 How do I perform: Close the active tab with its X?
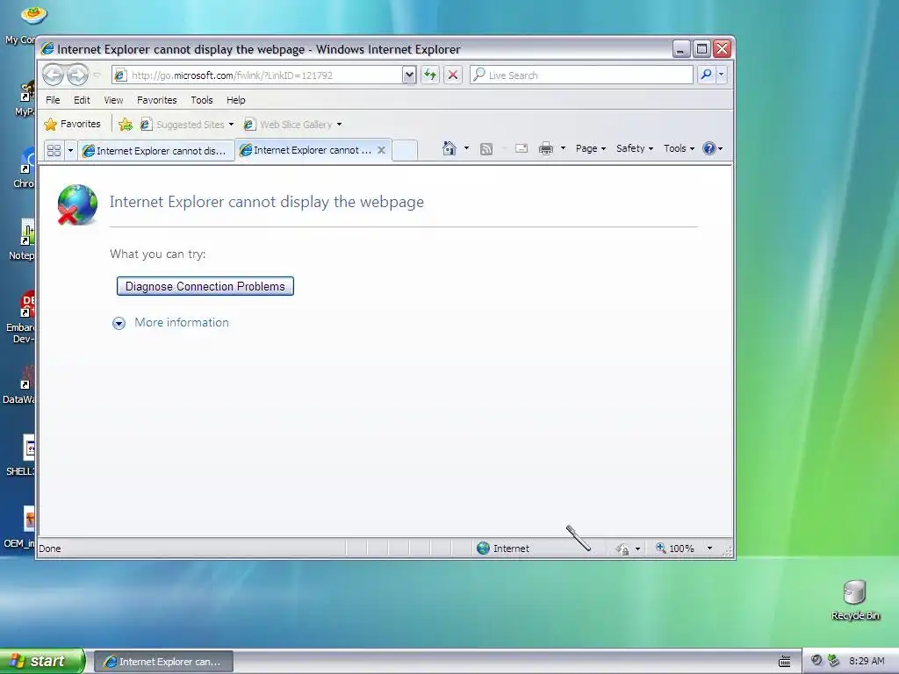[381, 150]
